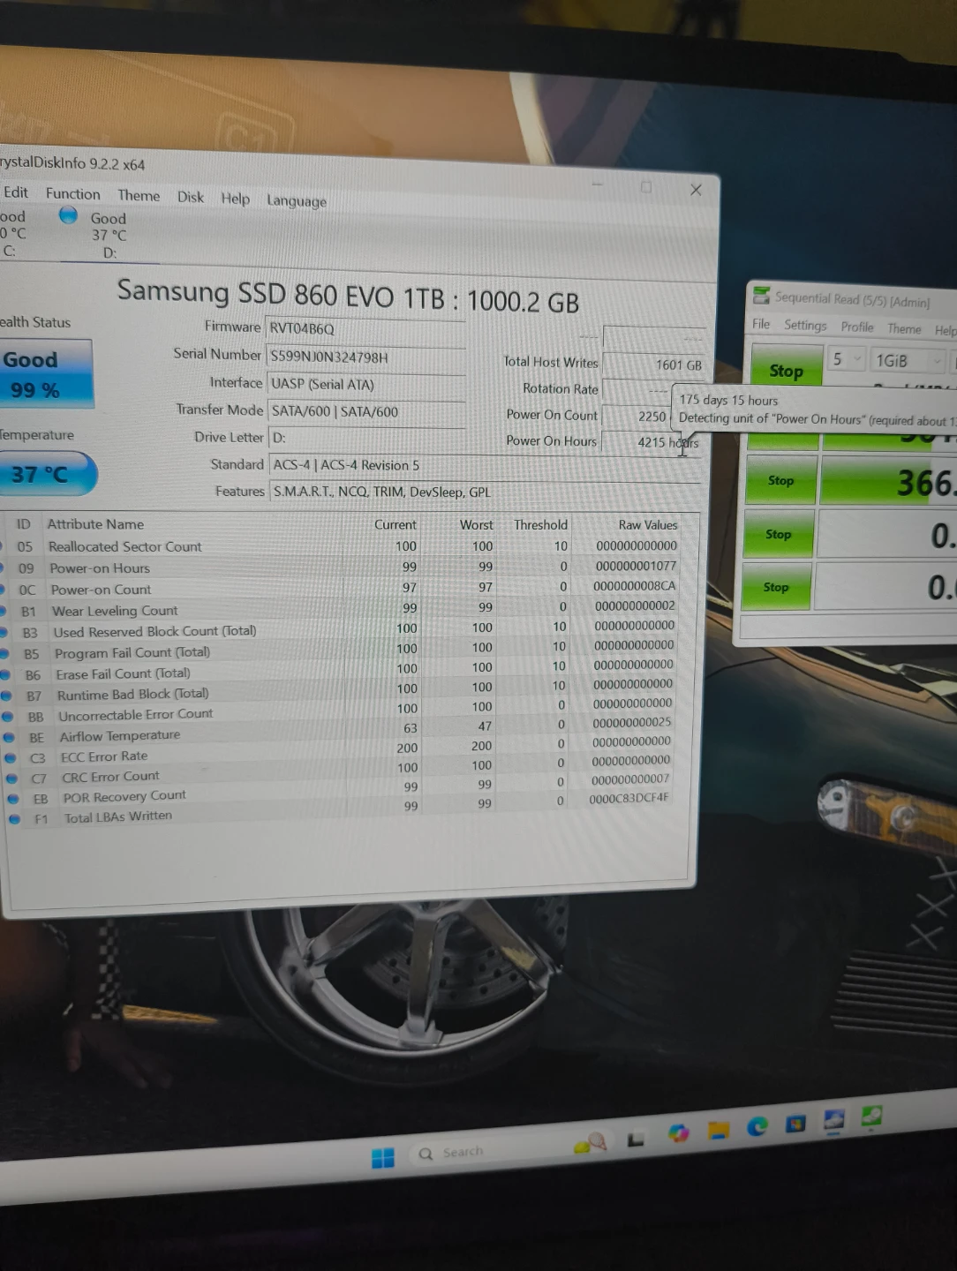Open the test size dropdown showing 1GiB

[908, 361]
